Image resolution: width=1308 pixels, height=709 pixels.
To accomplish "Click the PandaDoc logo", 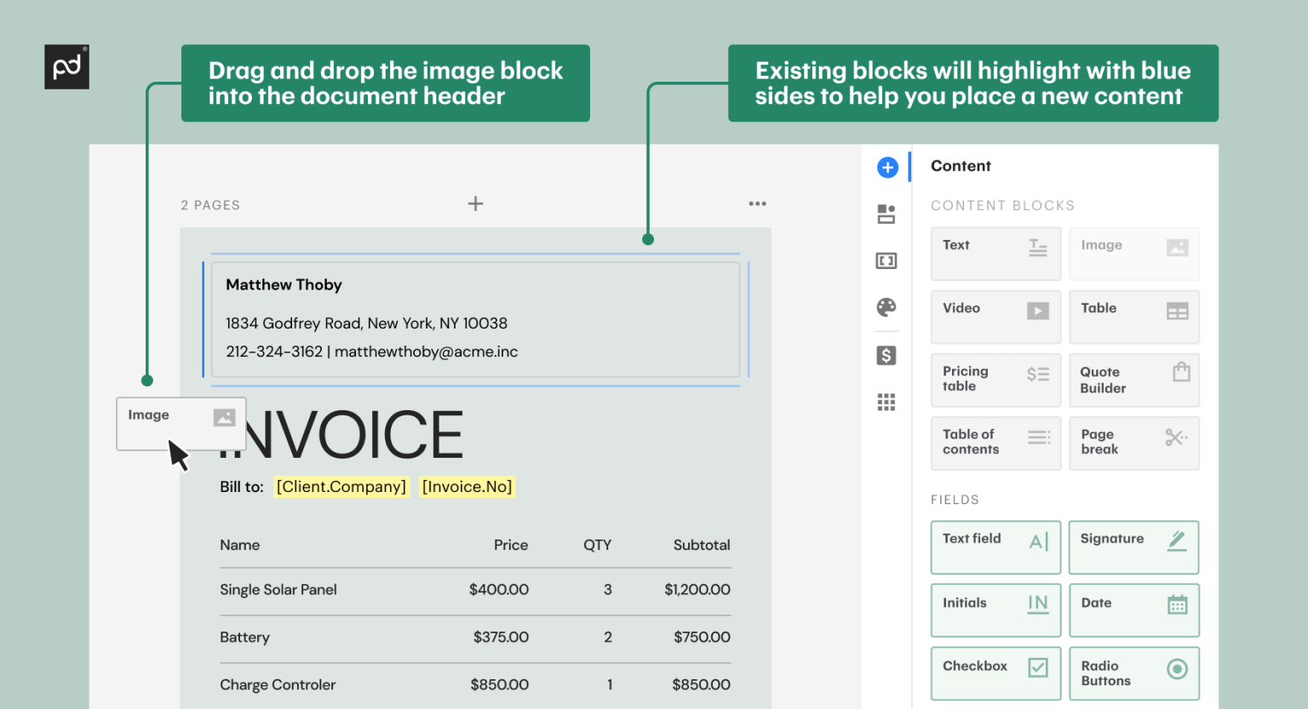I will click(x=66, y=66).
